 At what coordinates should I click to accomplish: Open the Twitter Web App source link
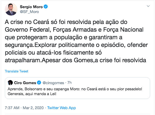point(61,108)
